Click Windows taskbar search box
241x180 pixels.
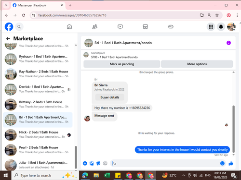point(45,176)
